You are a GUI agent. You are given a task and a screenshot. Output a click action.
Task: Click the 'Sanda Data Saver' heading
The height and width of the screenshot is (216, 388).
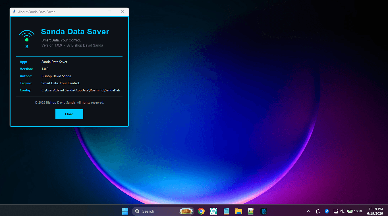pos(75,32)
